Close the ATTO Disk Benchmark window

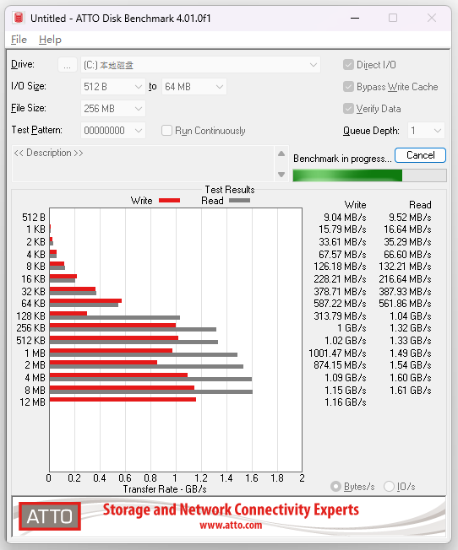pos(432,18)
